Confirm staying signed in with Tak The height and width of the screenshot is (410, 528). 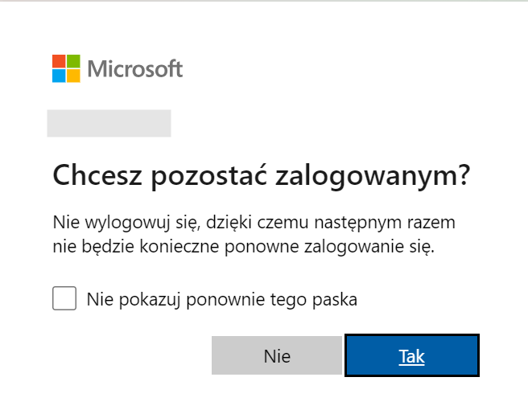click(412, 355)
